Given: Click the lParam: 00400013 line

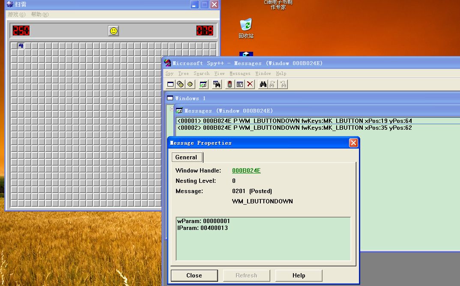Looking at the screenshot, I should [x=203, y=228].
